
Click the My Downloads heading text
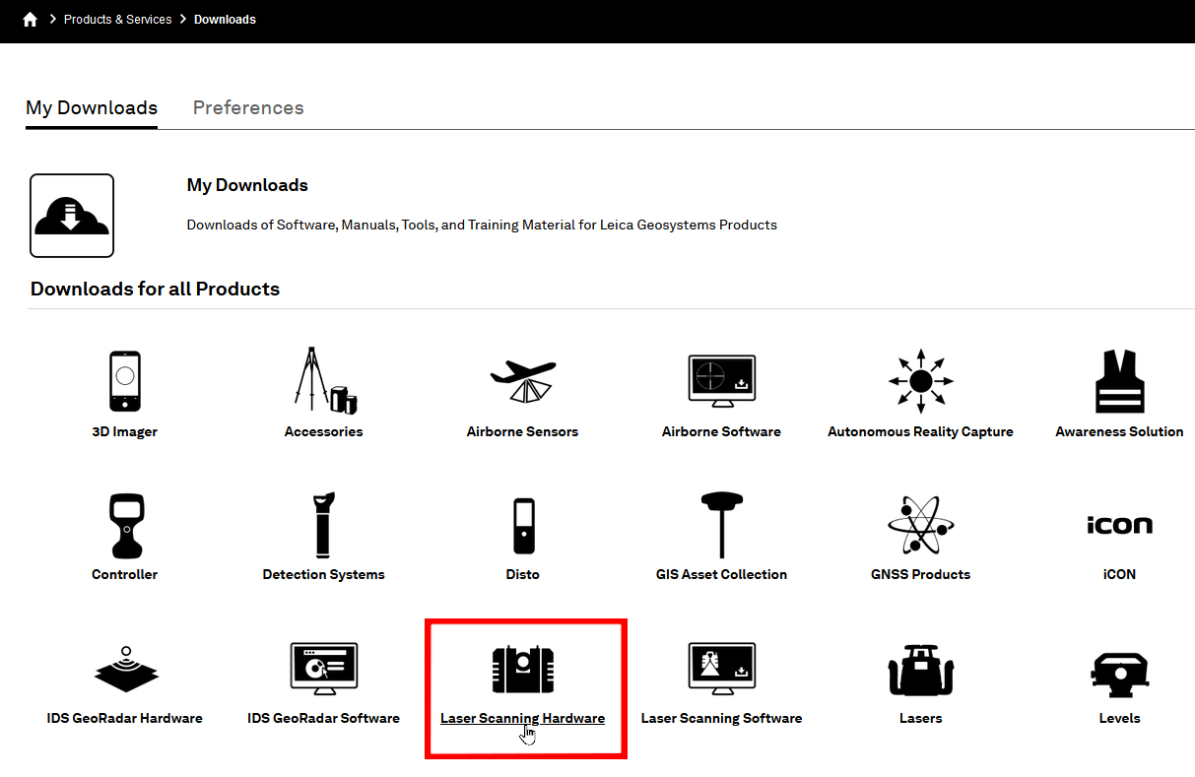click(x=247, y=185)
